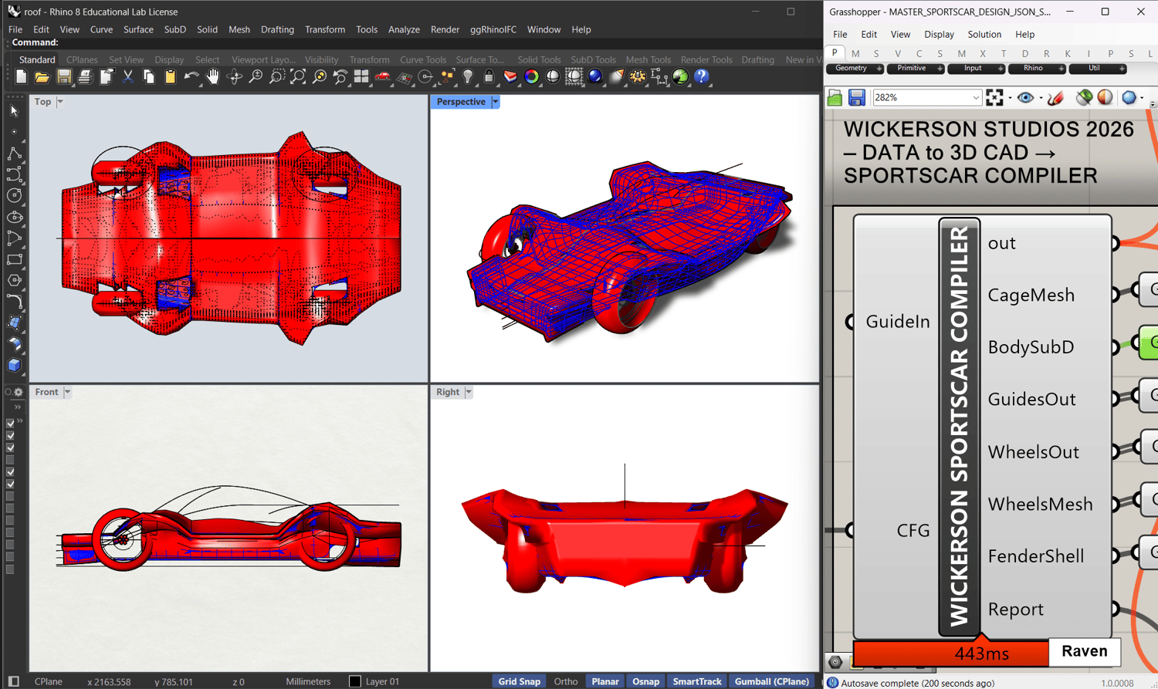The image size is (1158, 689).
Task: Click the Raven label on the compiler component
Action: tap(1084, 651)
